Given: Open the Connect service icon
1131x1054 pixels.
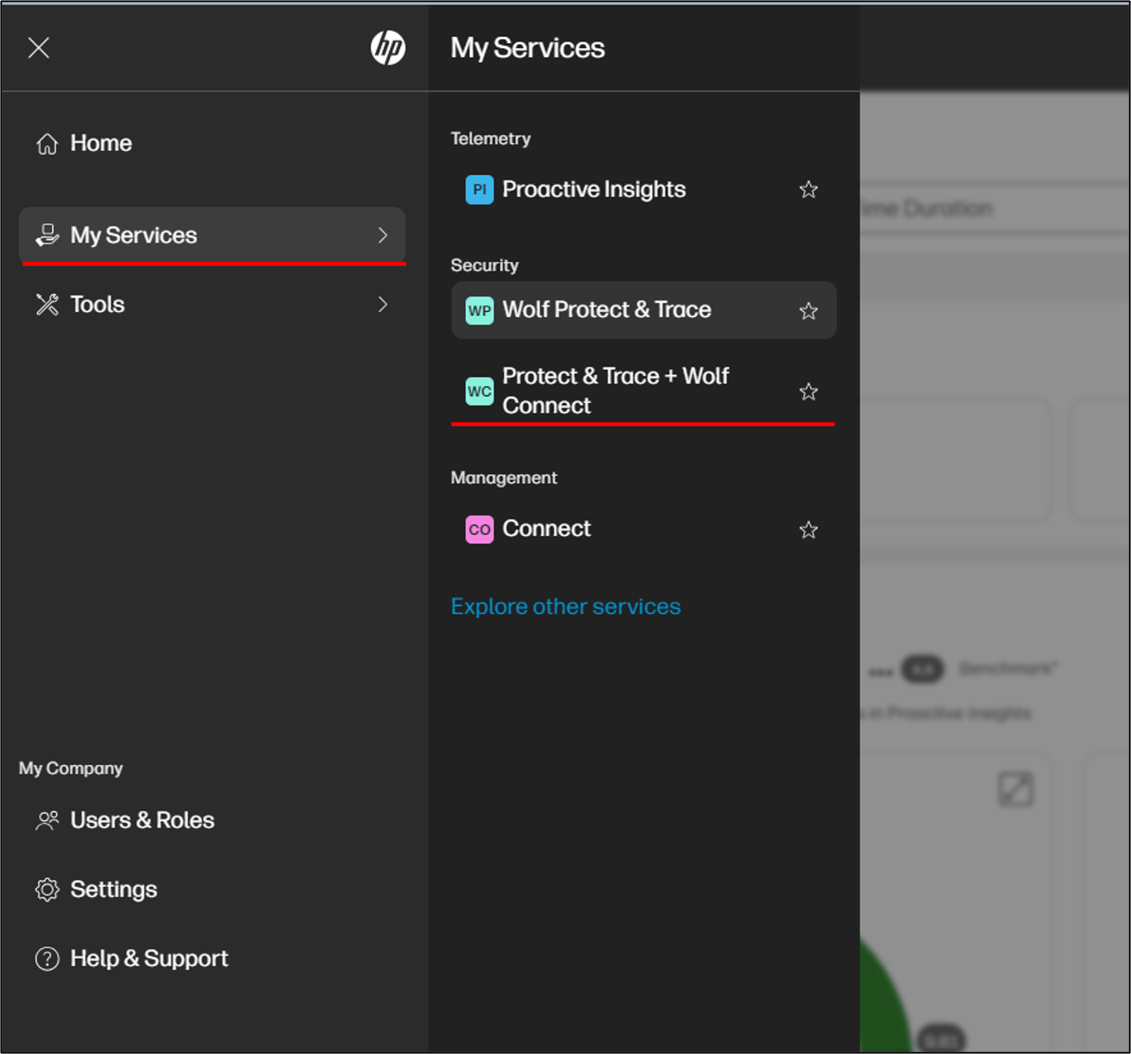Looking at the screenshot, I should 479,530.
